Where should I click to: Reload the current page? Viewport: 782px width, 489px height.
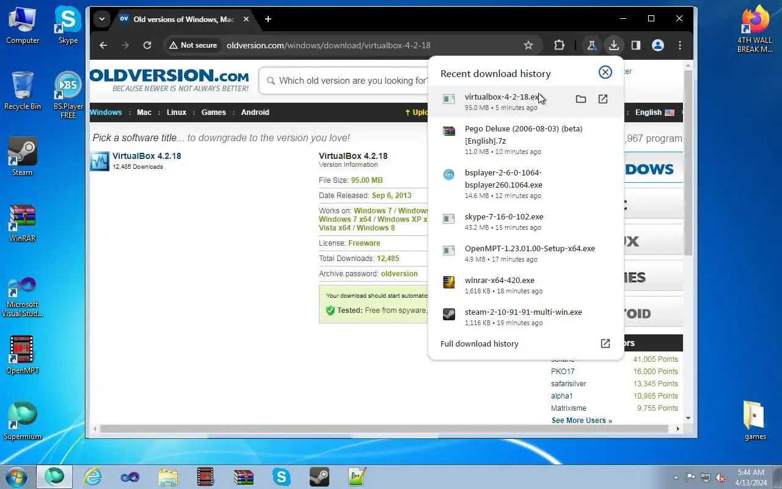click(x=147, y=45)
